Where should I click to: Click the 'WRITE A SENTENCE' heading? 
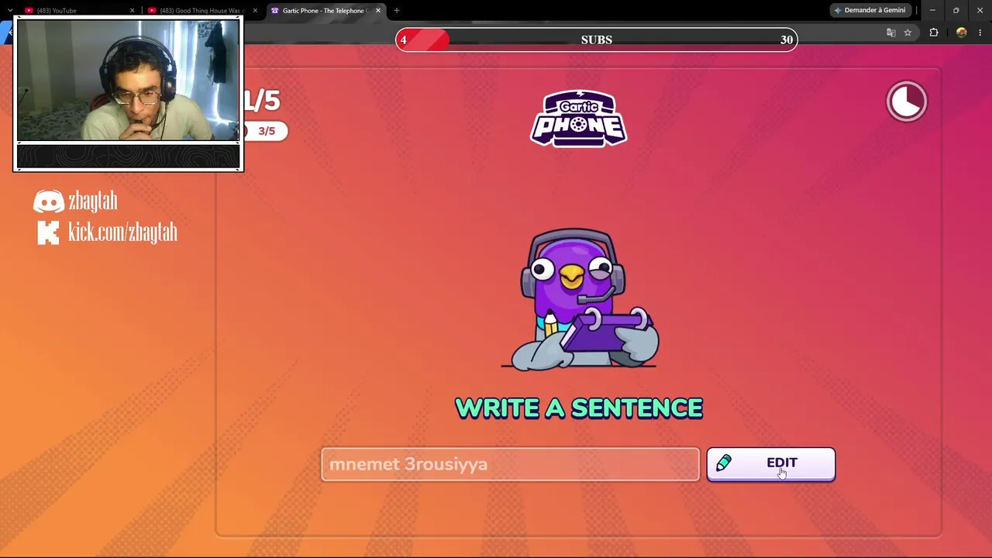tap(579, 408)
